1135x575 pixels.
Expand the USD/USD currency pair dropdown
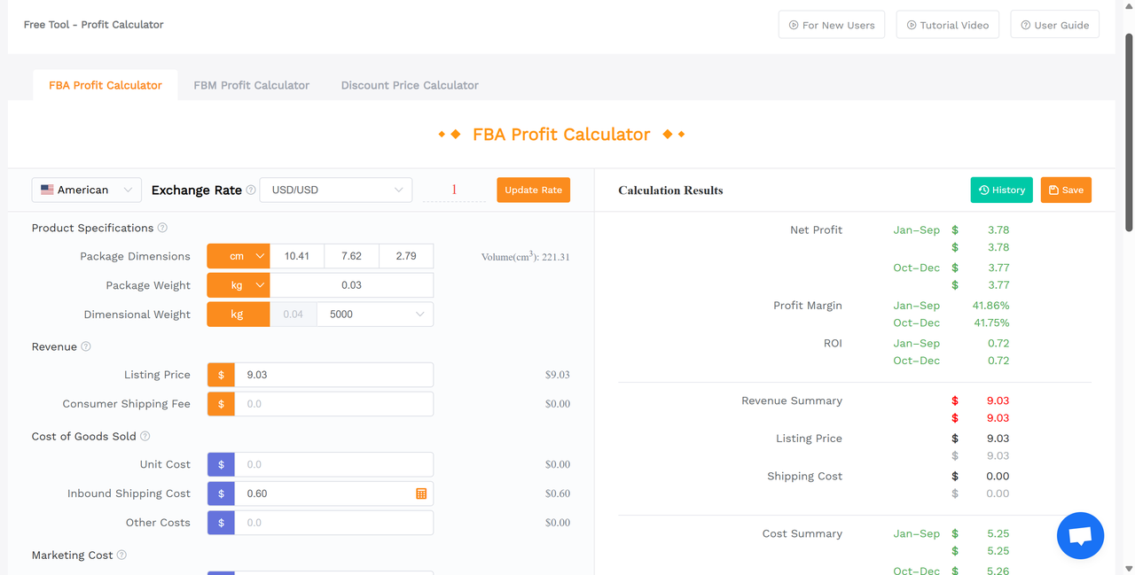pyautogui.click(x=335, y=190)
